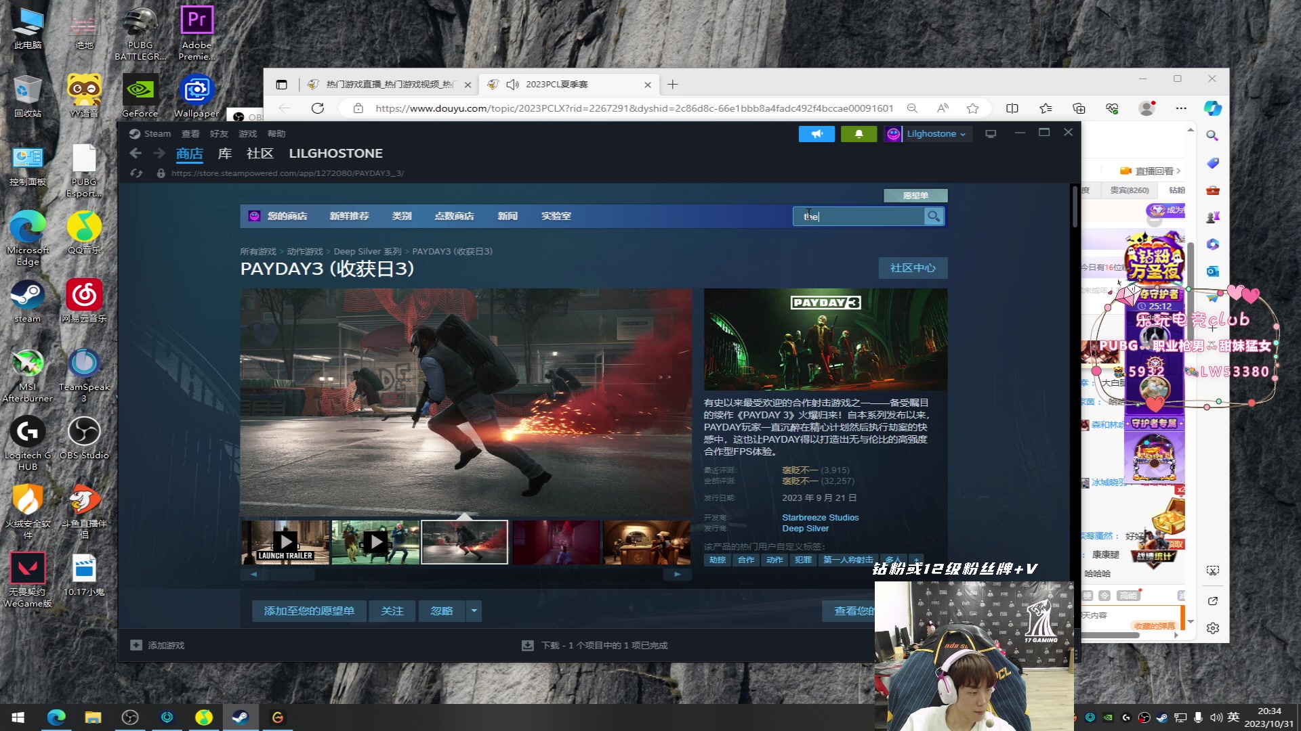Click the thumbnail strip right arrow
This screenshot has width=1301, height=731.
[x=677, y=574]
